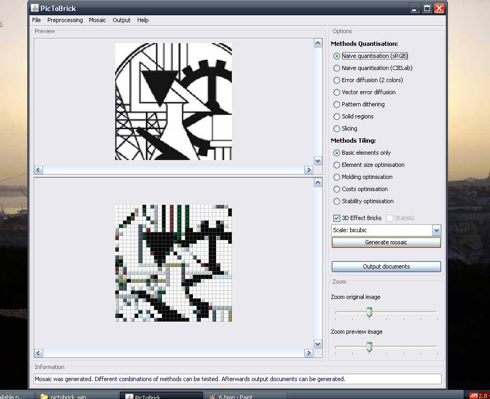This screenshot has height=399, width=490.
Task: Click the ATI tray icon
Action: (x=473, y=395)
